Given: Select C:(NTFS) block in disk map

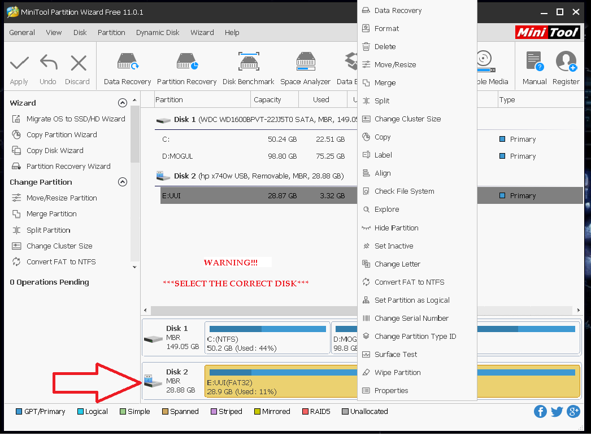Looking at the screenshot, I should (267, 338).
